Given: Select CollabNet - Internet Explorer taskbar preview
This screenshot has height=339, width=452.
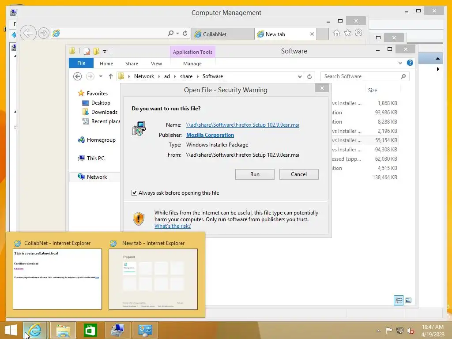Looking at the screenshot, I should (57, 275).
